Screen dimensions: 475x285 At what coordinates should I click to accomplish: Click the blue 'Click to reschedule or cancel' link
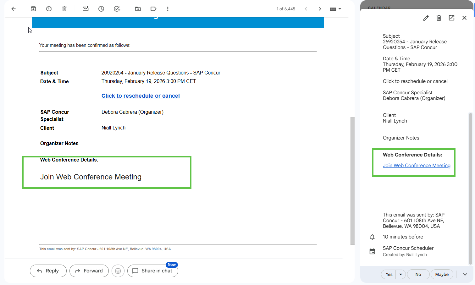click(141, 96)
